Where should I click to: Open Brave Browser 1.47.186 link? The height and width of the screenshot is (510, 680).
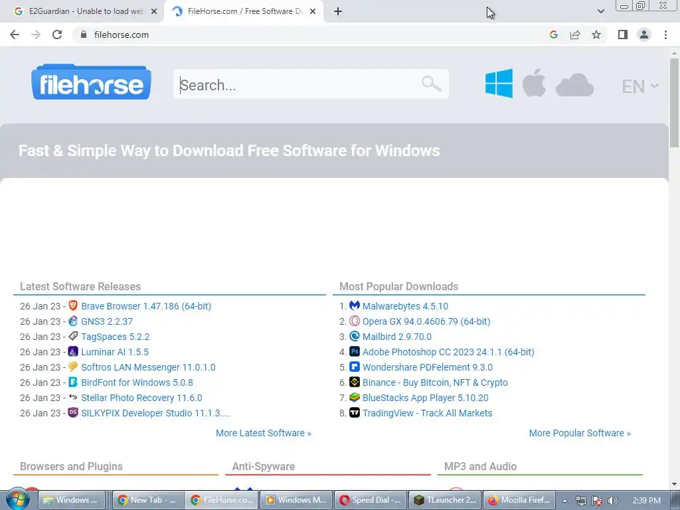[x=146, y=306]
